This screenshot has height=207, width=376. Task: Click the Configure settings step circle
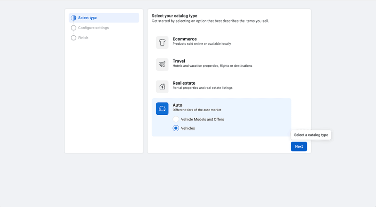coord(73,28)
